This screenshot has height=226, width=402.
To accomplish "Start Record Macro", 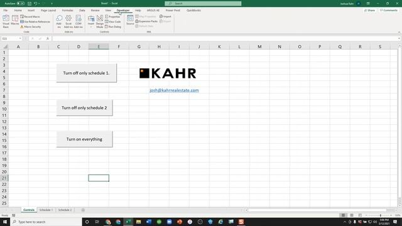I will pos(30,16).
